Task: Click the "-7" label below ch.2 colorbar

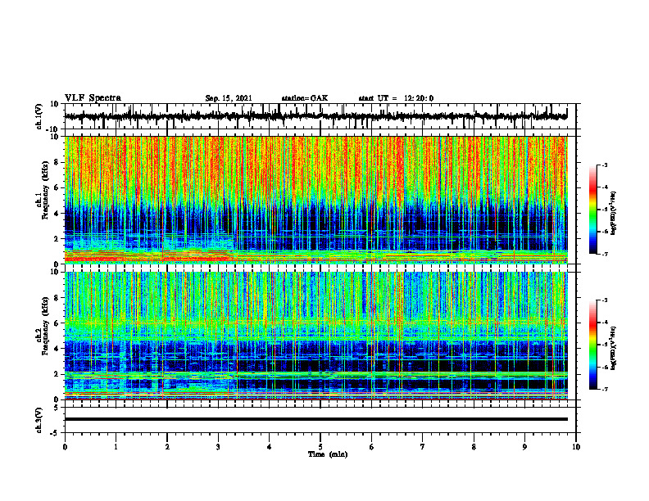Action: coord(605,389)
